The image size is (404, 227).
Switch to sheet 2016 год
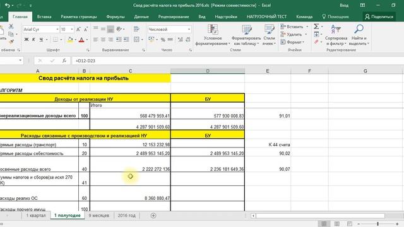point(126,216)
